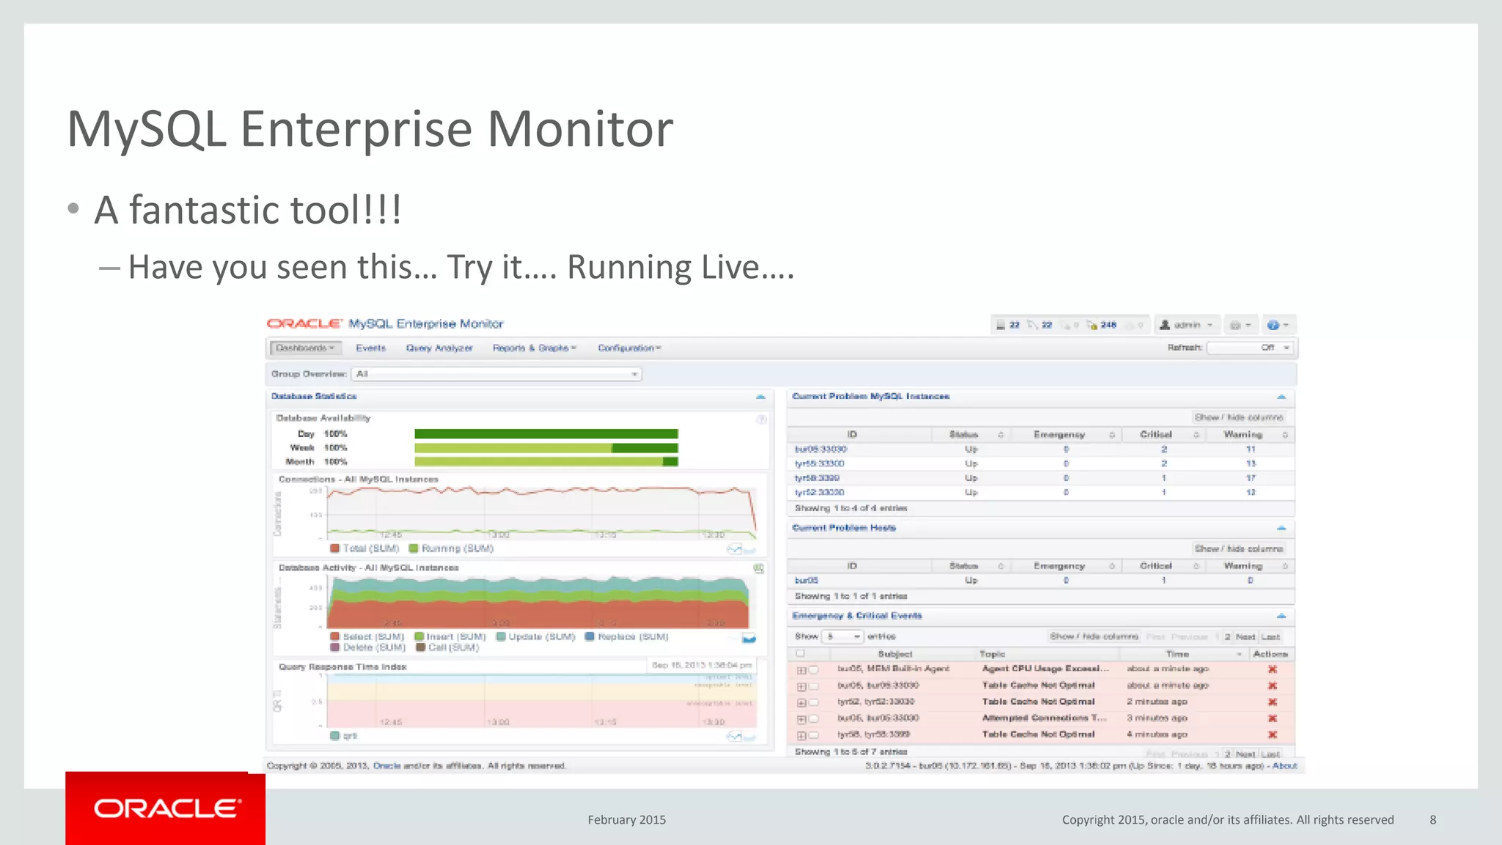Screen dimensions: 1502x845
Task: Click the Oracle link in copyright footer
Action: click(387, 766)
